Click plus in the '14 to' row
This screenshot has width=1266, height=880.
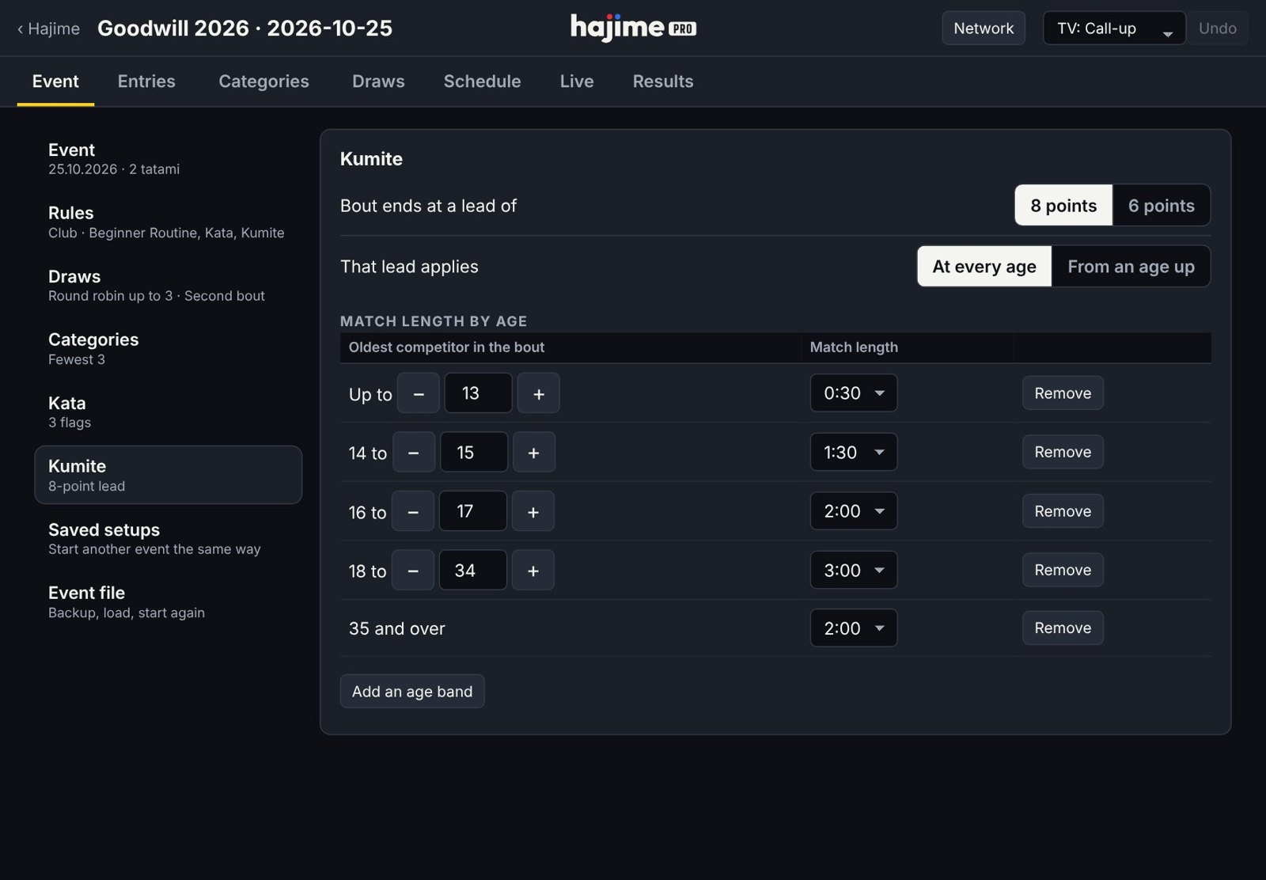click(533, 452)
